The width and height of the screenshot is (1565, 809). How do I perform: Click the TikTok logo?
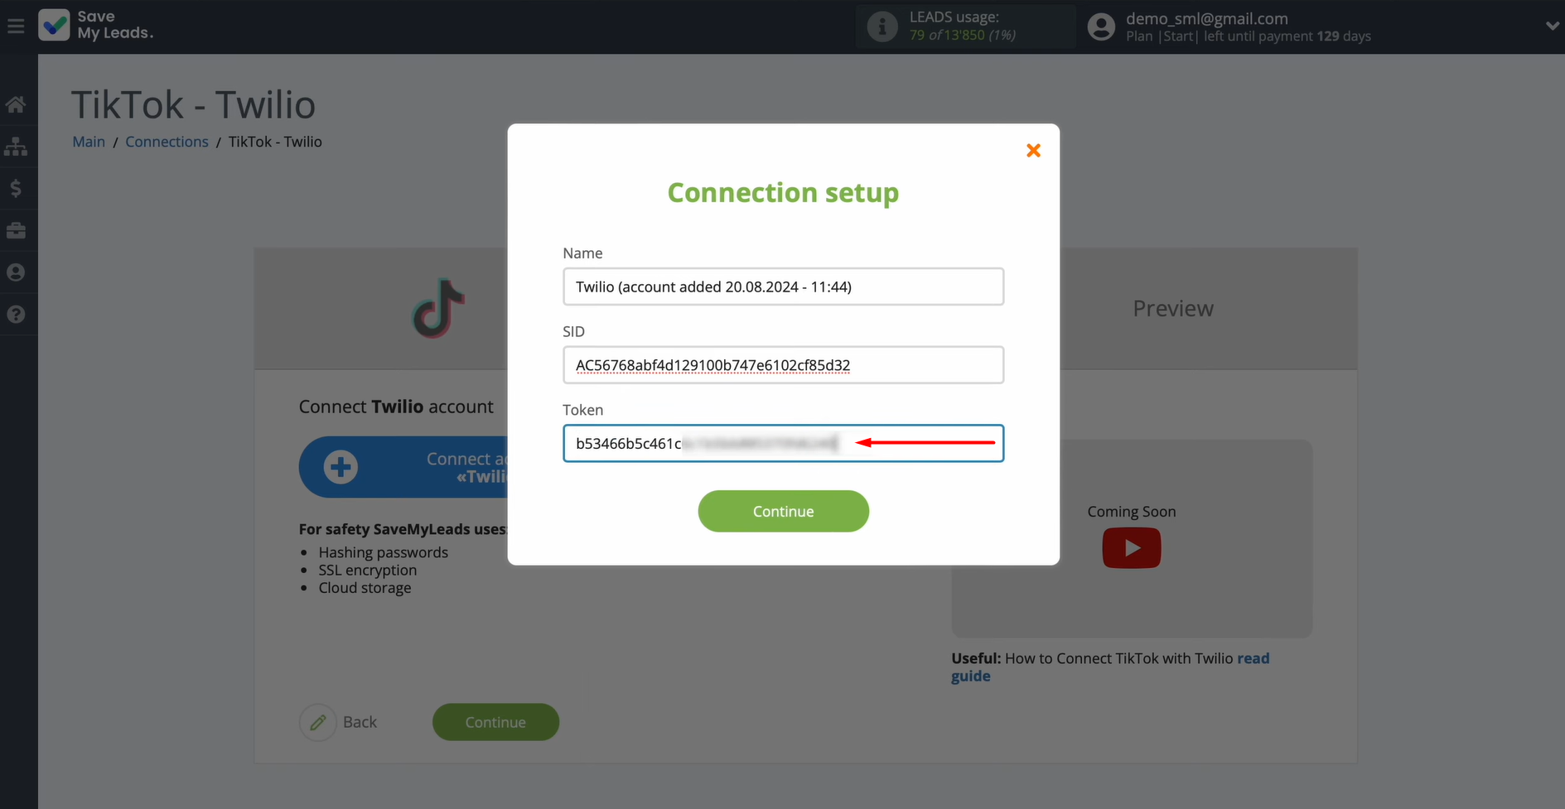(437, 309)
